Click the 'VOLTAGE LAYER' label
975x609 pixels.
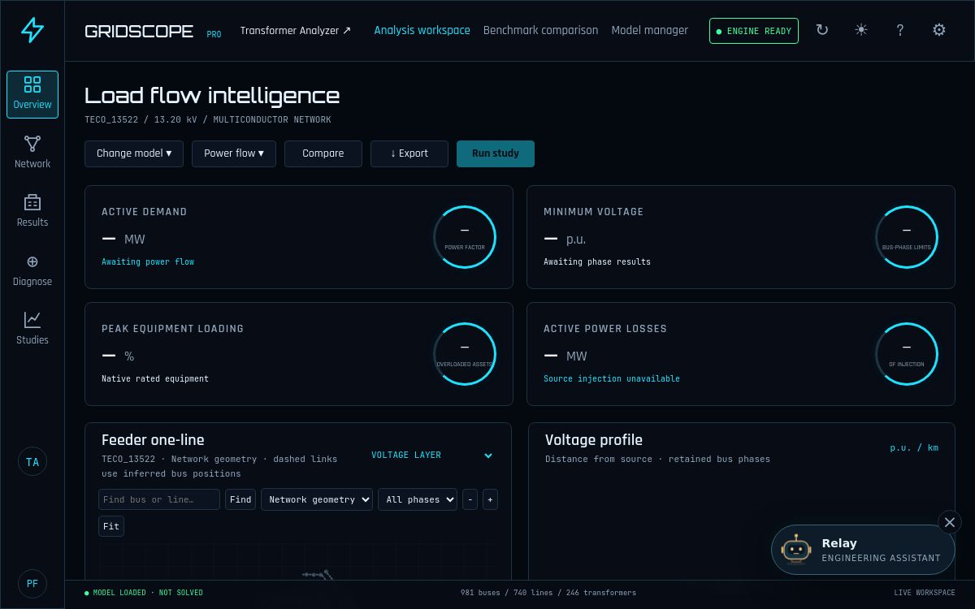pos(406,455)
